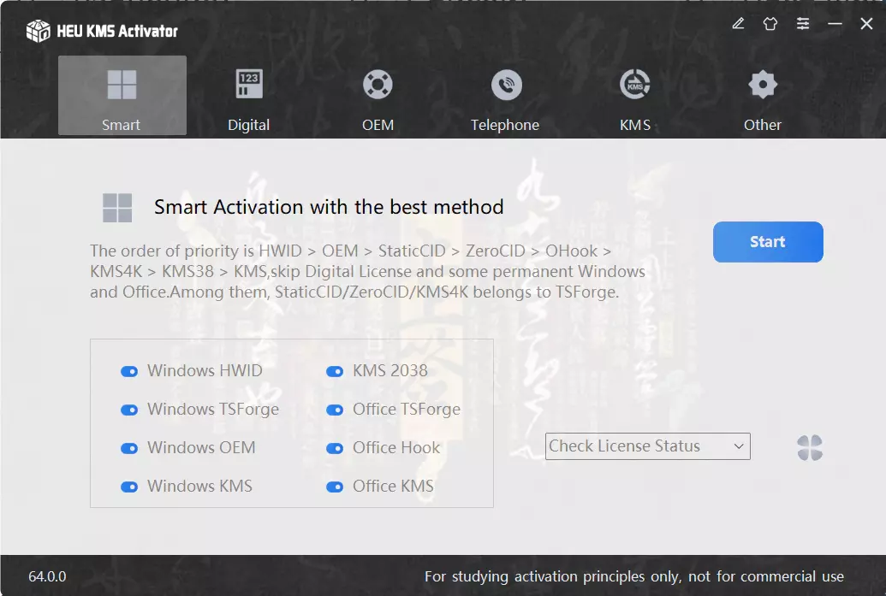Click the Smart Activation with the best method heading
Image resolution: width=886 pixels, height=596 pixels.
point(329,207)
